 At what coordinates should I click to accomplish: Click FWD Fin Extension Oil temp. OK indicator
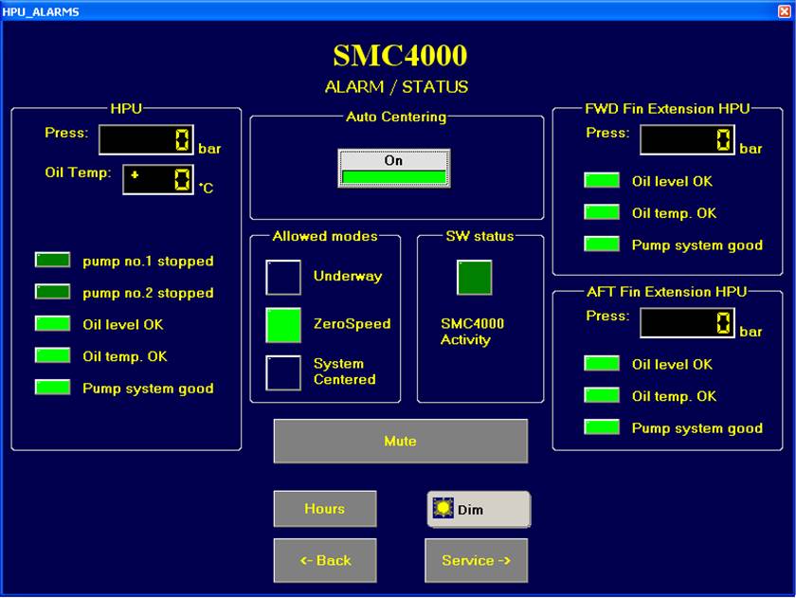pyautogui.click(x=602, y=212)
